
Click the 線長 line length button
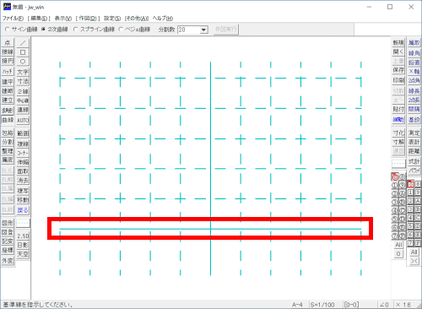414,91
